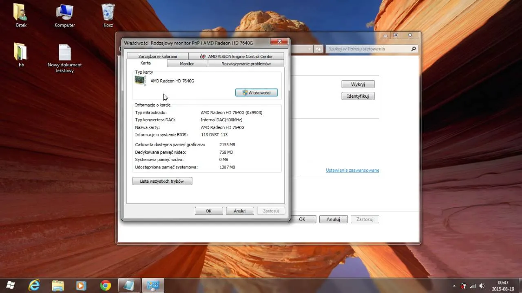The image size is (522, 293).
Task: Open Ustawienia zaawansowane link
Action: pyautogui.click(x=352, y=170)
